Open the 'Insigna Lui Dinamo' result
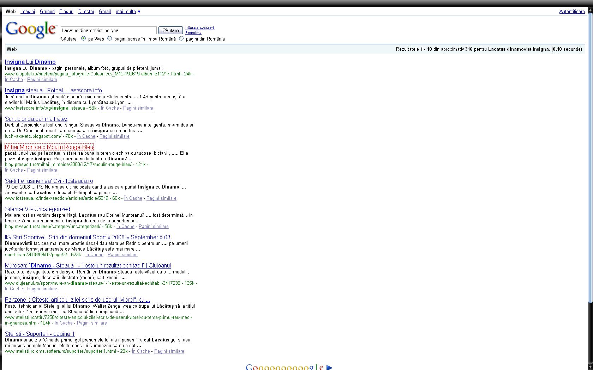The height and width of the screenshot is (370, 593). (30, 62)
